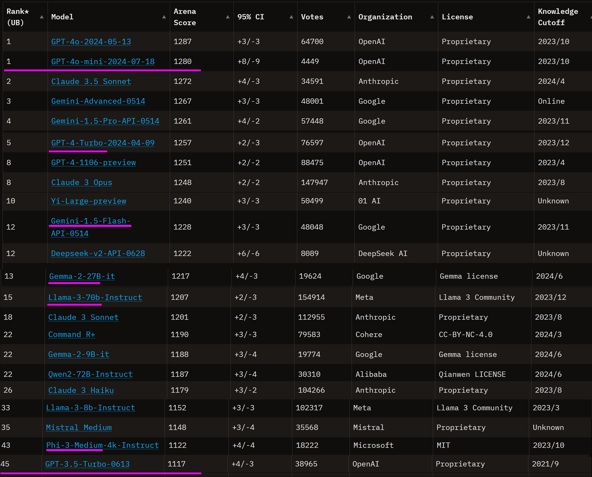Click Knowledge Cutoff column header
592x477 pixels.
558,17
